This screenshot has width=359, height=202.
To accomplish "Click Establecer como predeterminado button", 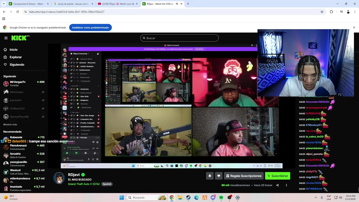I will [x=90, y=27].
